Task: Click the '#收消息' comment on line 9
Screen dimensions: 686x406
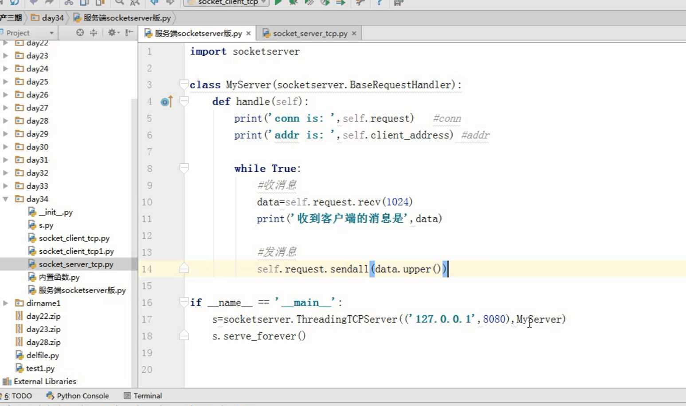Action: [277, 185]
